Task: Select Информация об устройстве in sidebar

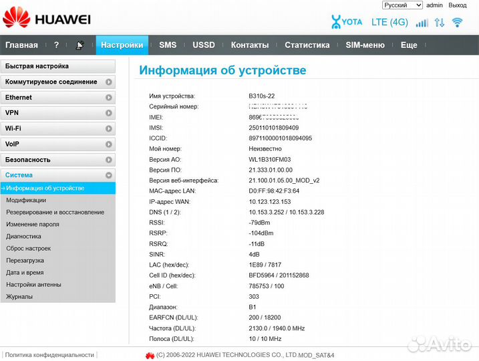Action: (57, 189)
